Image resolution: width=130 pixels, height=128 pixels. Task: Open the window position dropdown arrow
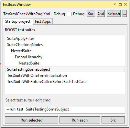click(x=115, y=4)
